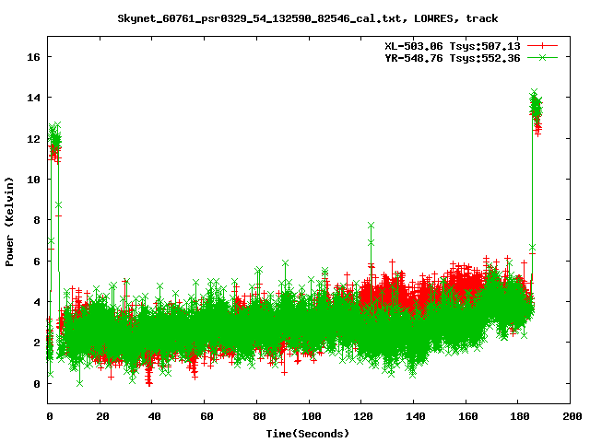Click the x-axis tick label 200
This screenshot has width=590, height=442.
point(572,416)
